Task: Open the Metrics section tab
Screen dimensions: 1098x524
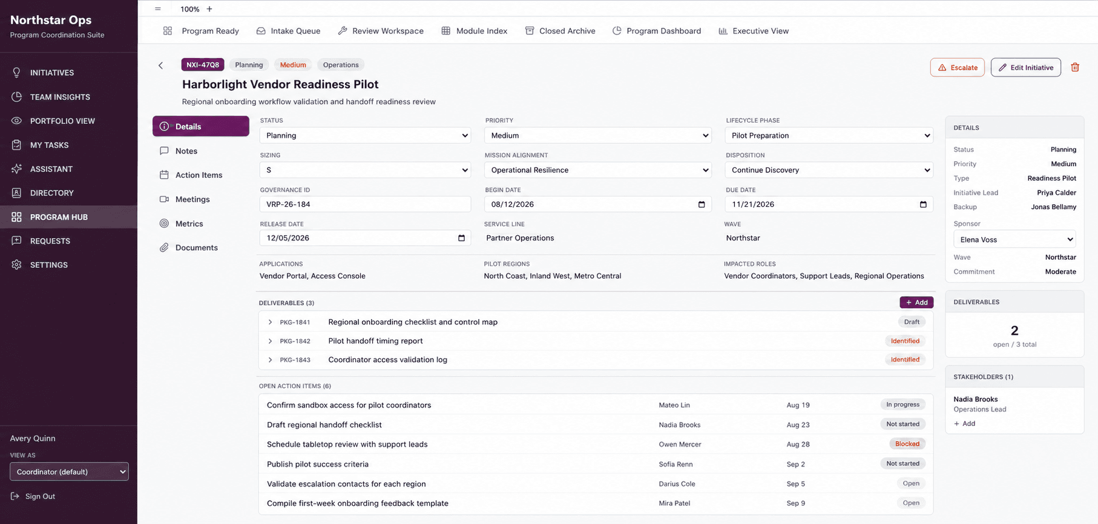Action: click(201, 224)
